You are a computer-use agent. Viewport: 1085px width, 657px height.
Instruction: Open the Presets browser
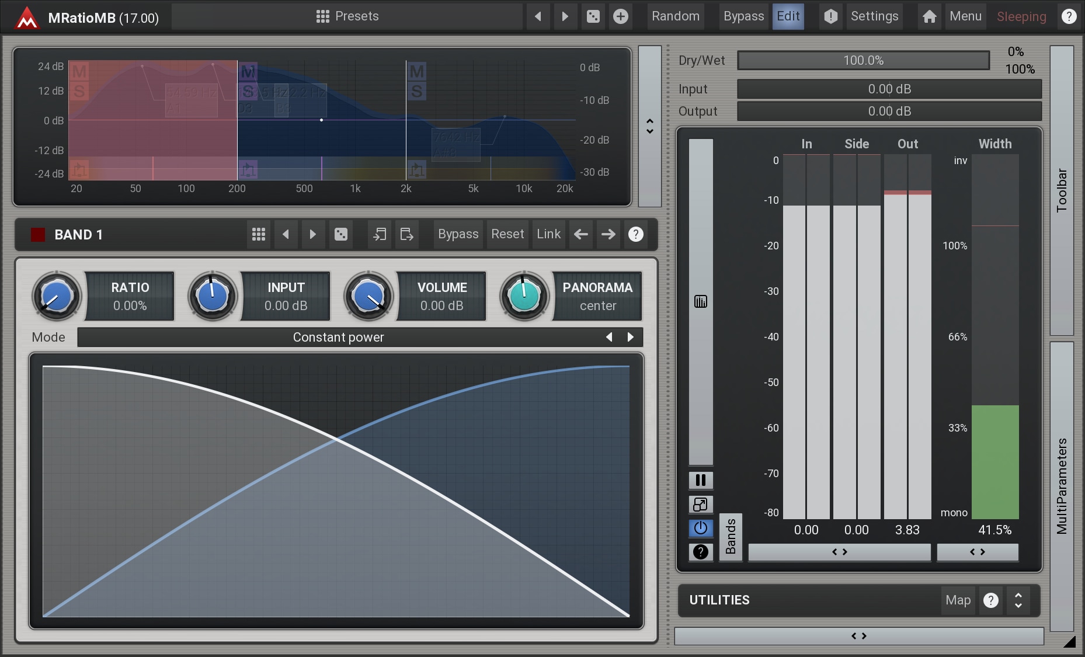(347, 16)
